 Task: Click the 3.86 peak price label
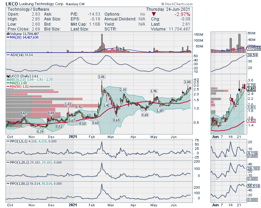click(101, 77)
